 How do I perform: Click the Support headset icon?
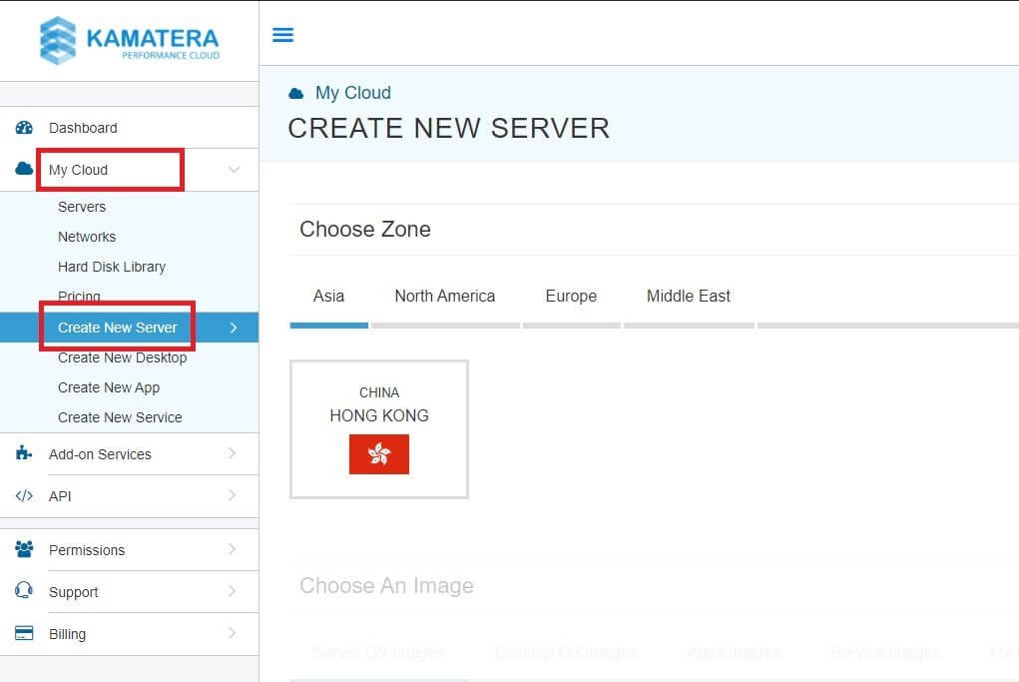coord(24,590)
